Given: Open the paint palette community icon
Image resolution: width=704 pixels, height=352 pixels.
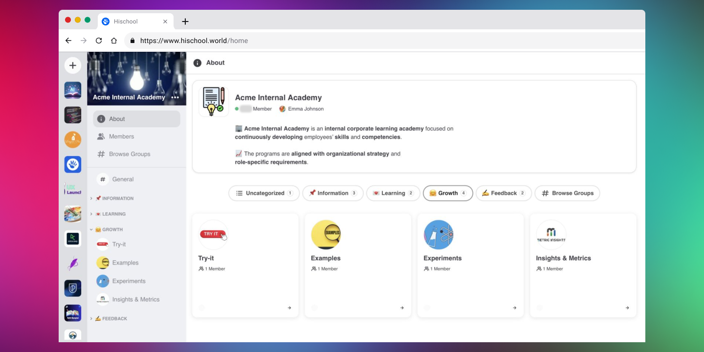Looking at the screenshot, I should pyautogui.click(x=73, y=214).
